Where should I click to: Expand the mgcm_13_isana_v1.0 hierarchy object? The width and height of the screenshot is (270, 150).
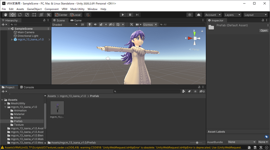12,40
